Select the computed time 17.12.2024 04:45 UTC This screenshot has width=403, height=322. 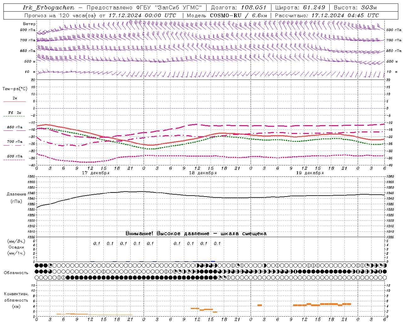[x=345, y=15]
